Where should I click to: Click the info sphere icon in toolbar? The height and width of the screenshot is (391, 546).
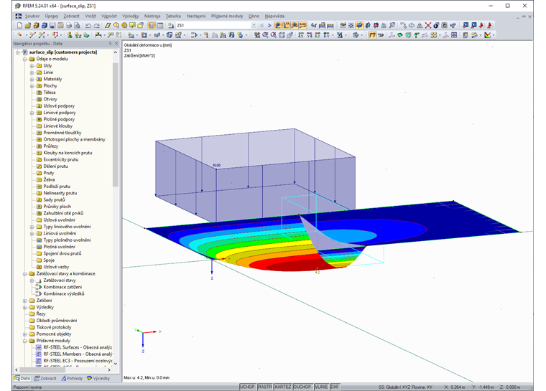tap(436, 25)
